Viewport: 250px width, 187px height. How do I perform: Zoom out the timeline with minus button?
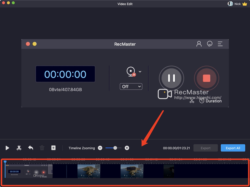[100, 148]
